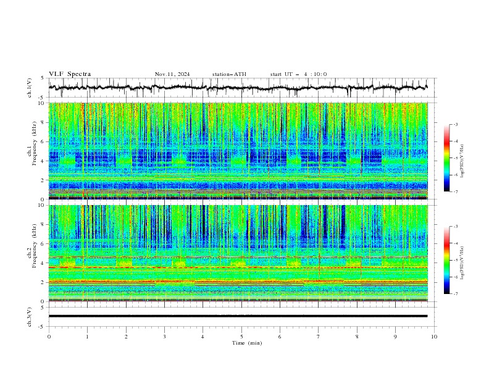Click the "-5" tick on the ch.3(V) axis
Viewport: 489px width, 378px height.
(42, 327)
